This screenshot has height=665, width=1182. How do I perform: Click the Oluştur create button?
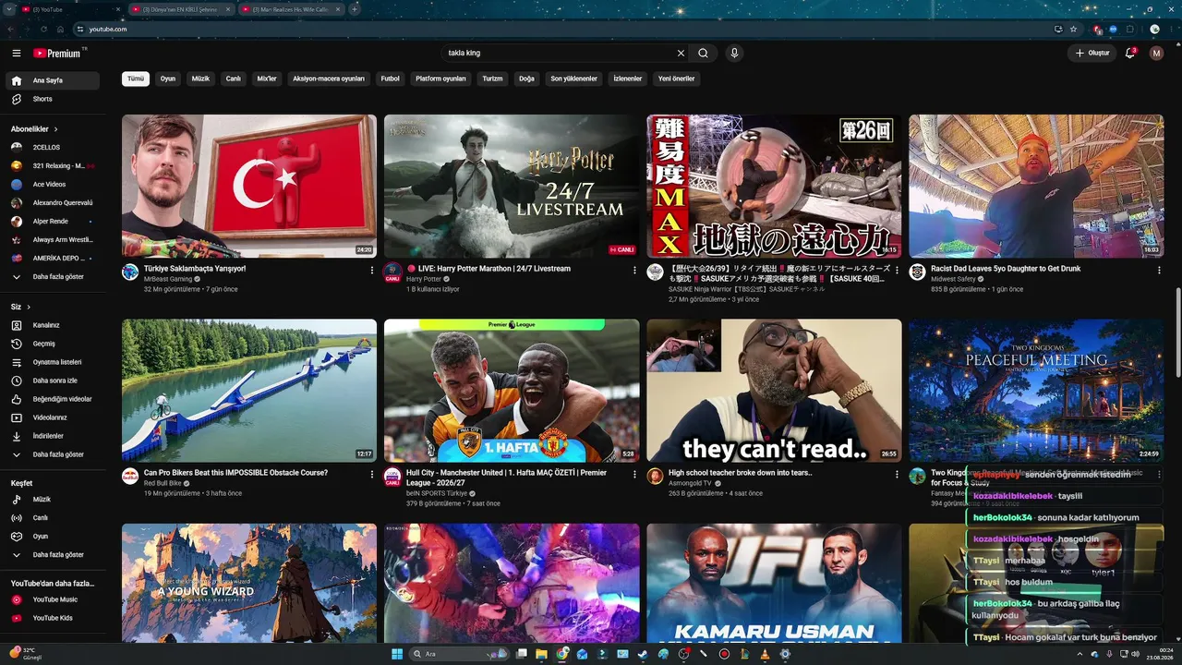[x=1092, y=54]
